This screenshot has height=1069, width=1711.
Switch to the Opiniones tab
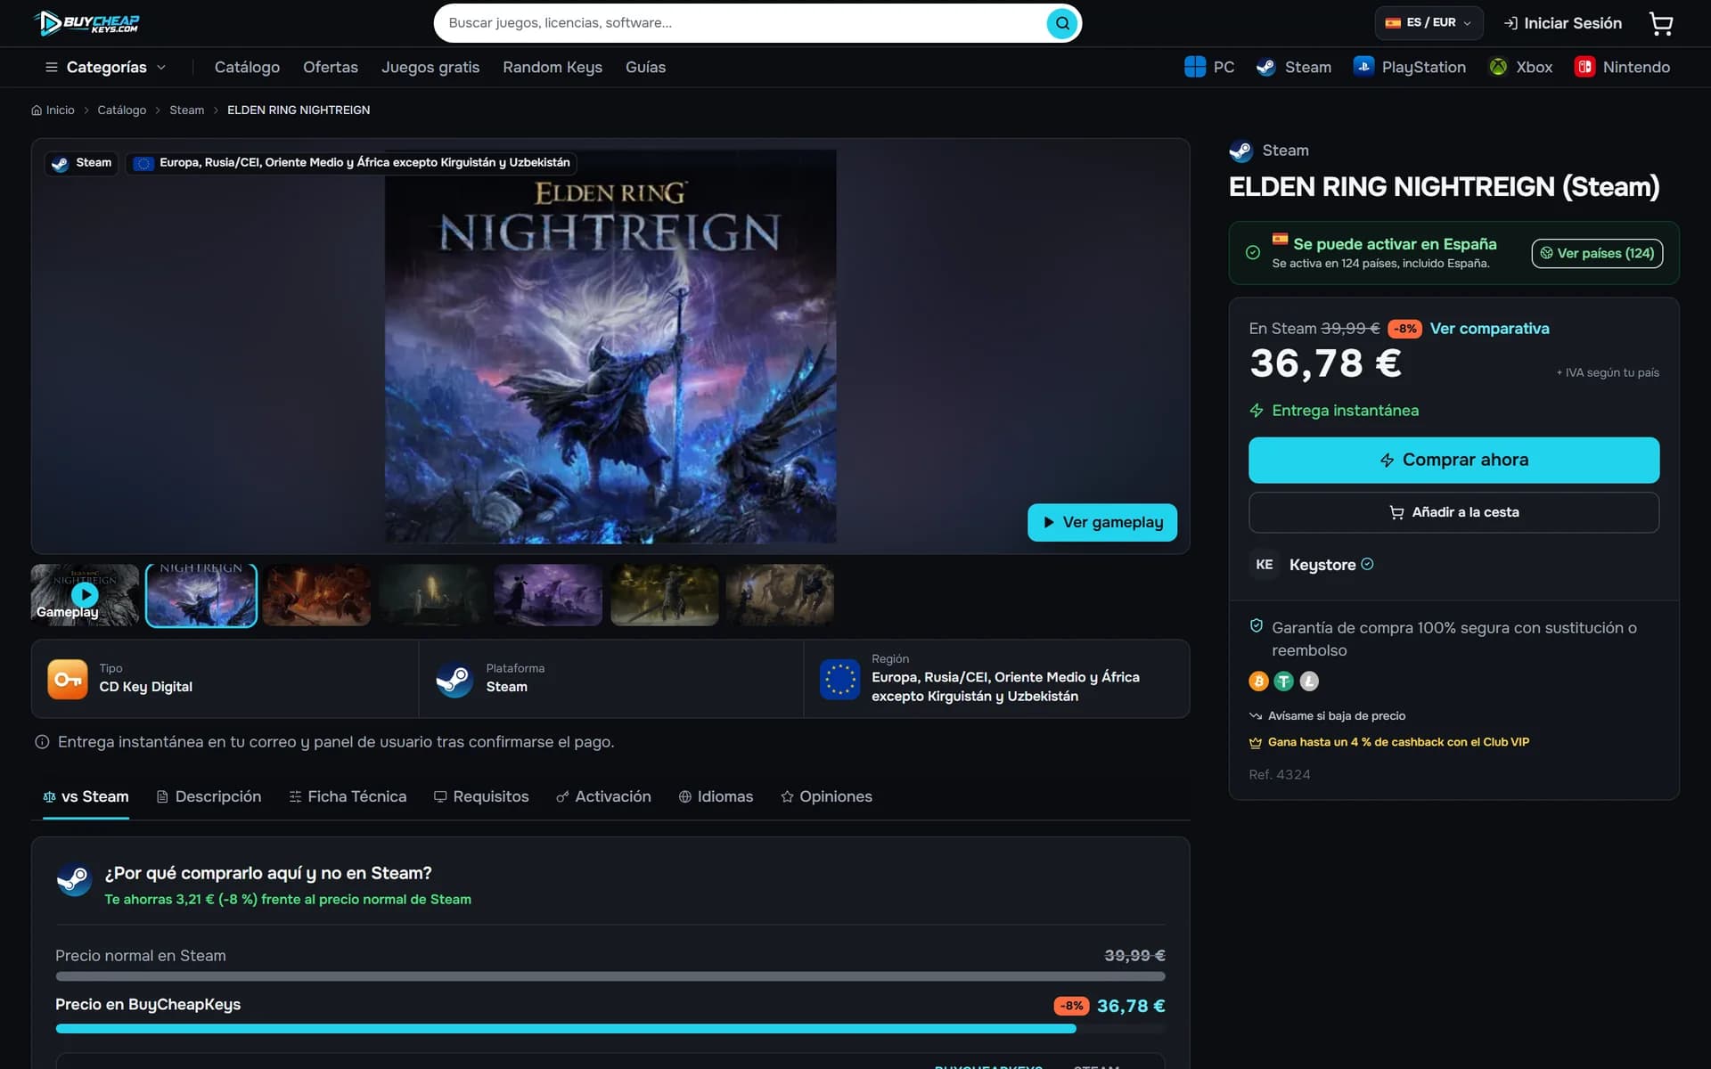(826, 796)
